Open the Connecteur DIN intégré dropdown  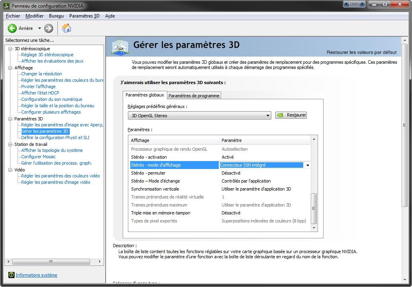coord(307,165)
